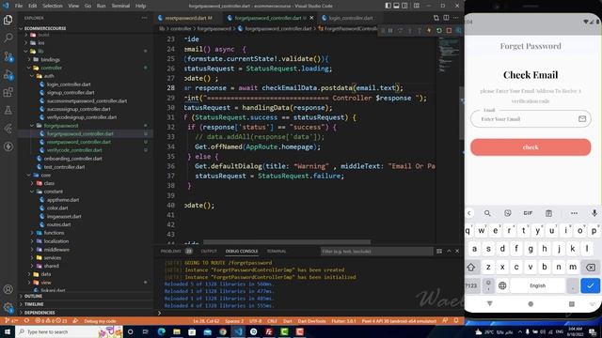Open Visual Studio Code in the taskbar
Viewport: 602px width, 338px height.
(x=238, y=331)
